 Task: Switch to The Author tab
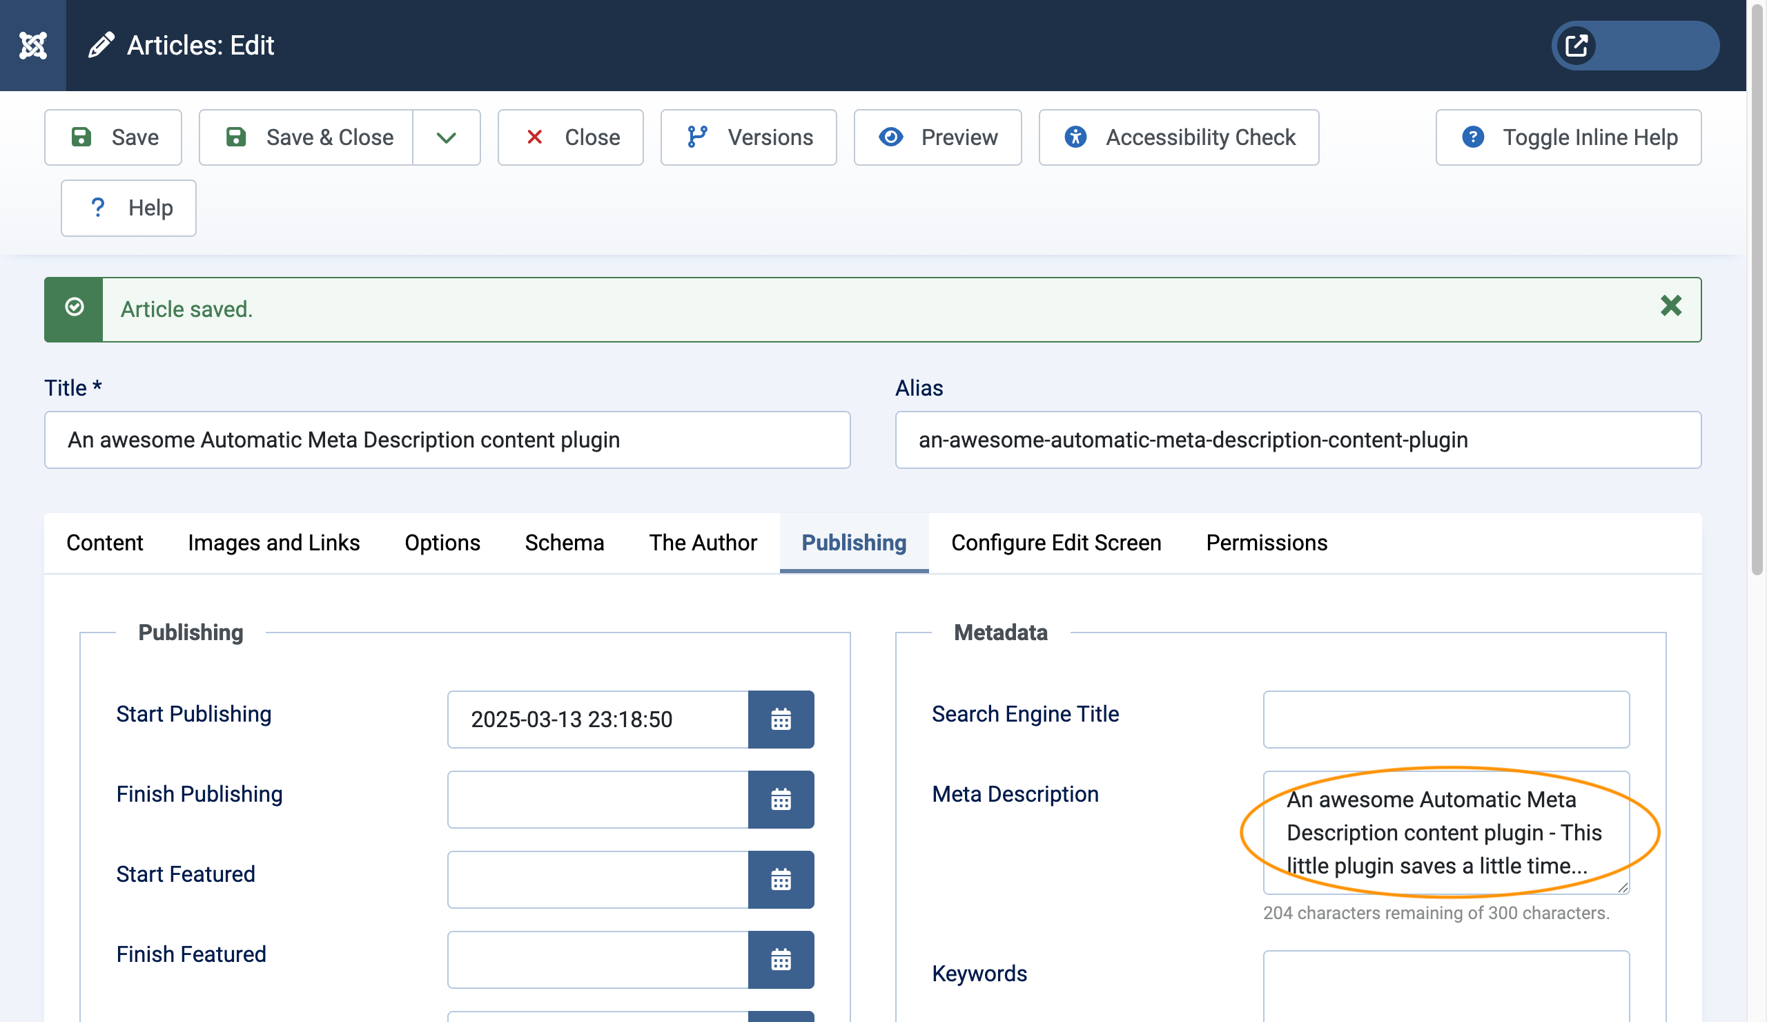click(703, 542)
